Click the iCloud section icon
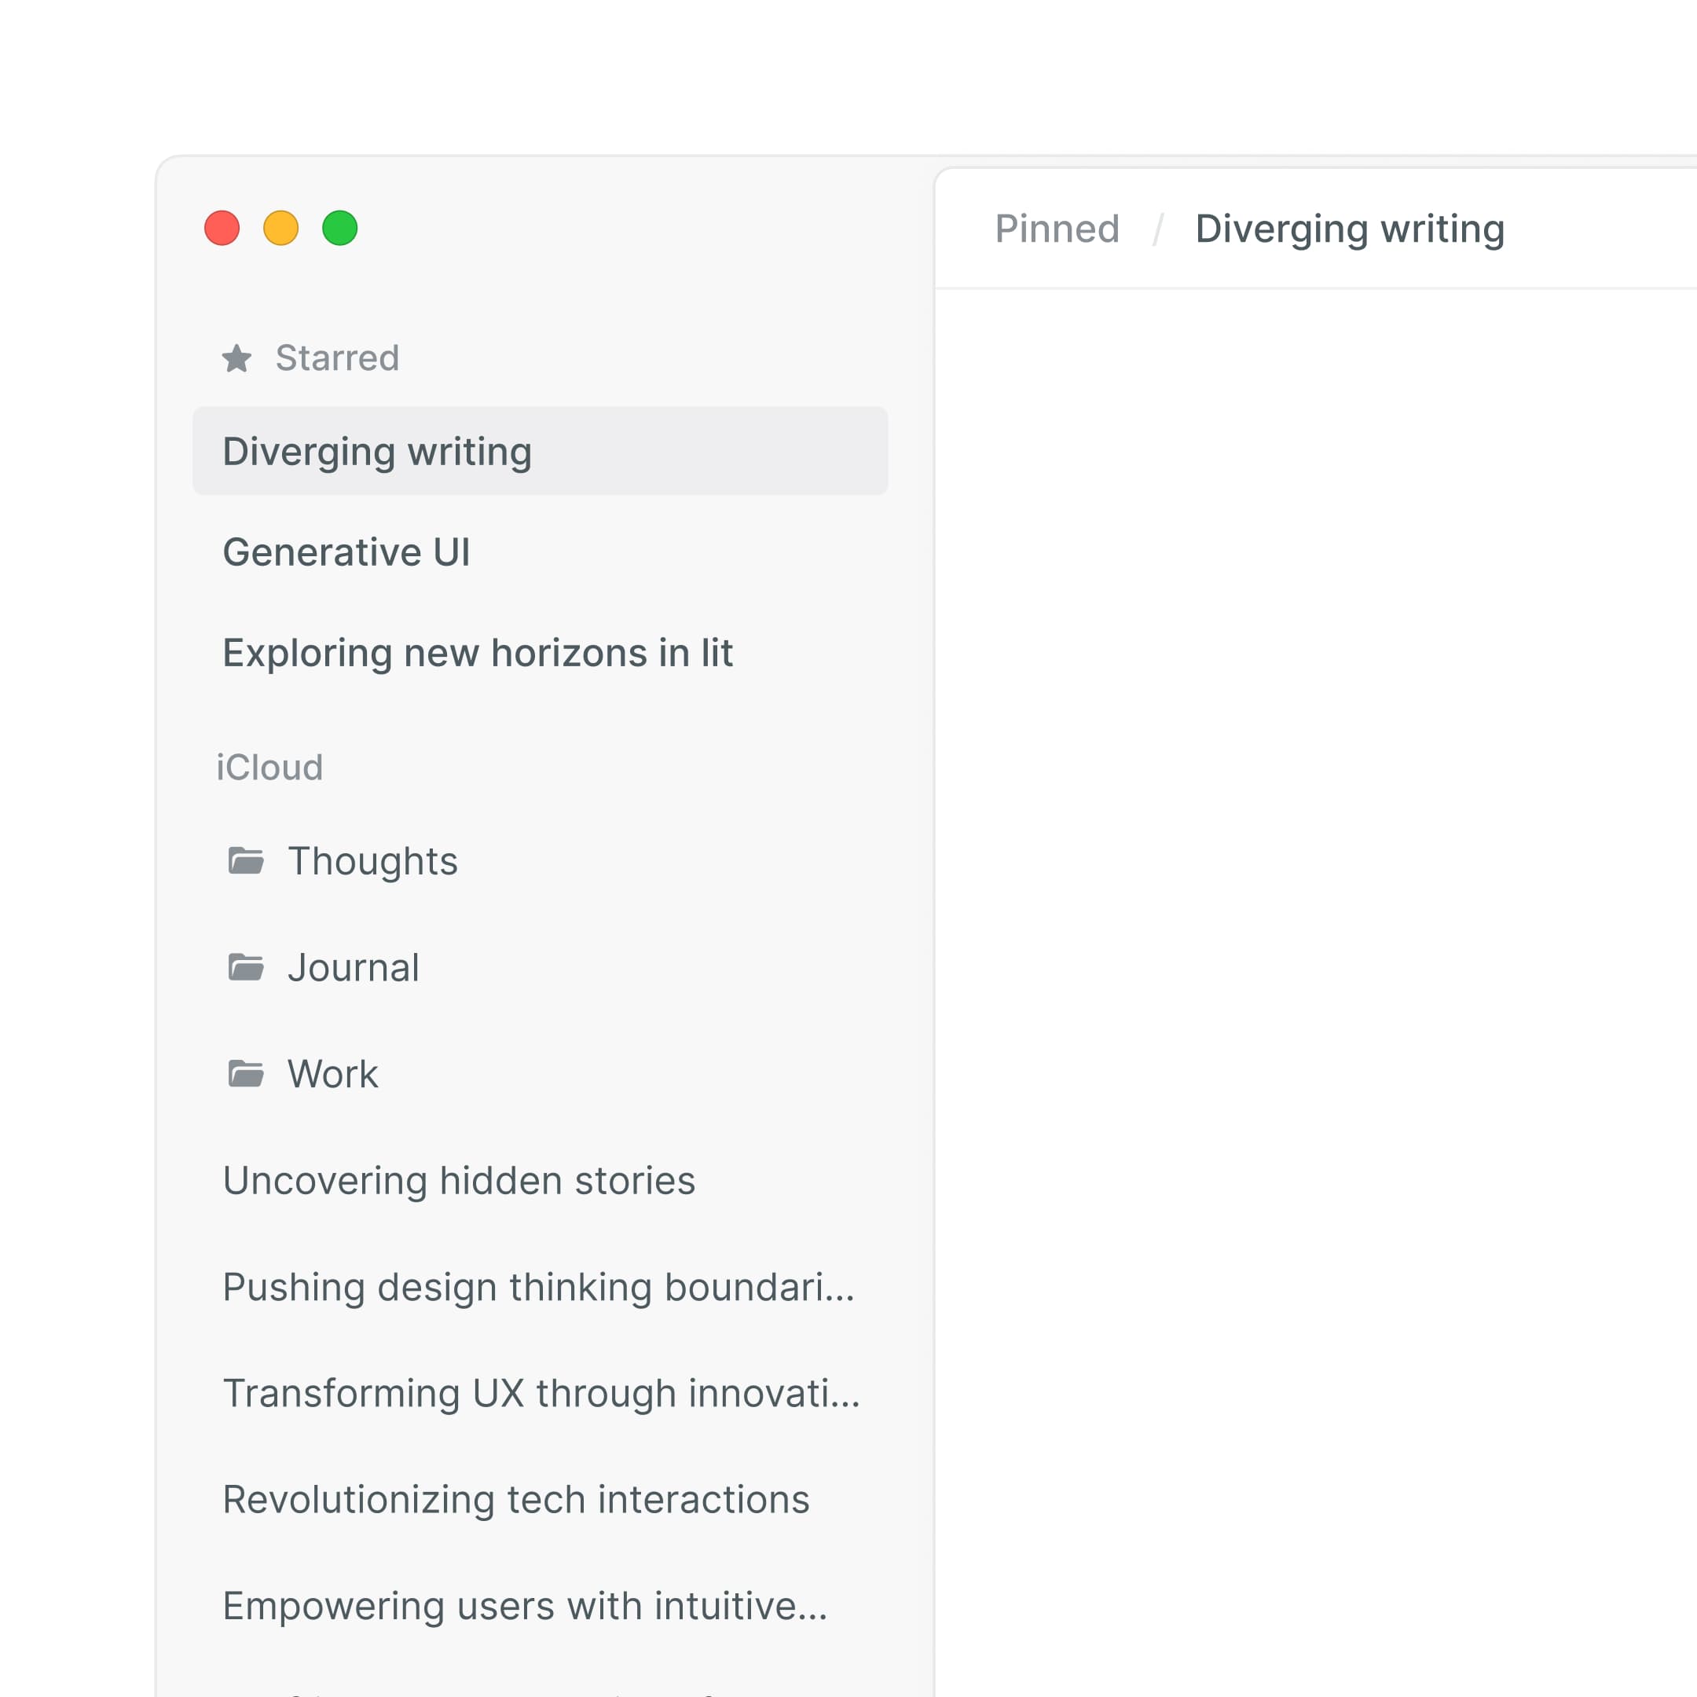The width and height of the screenshot is (1697, 1697). coord(269,764)
